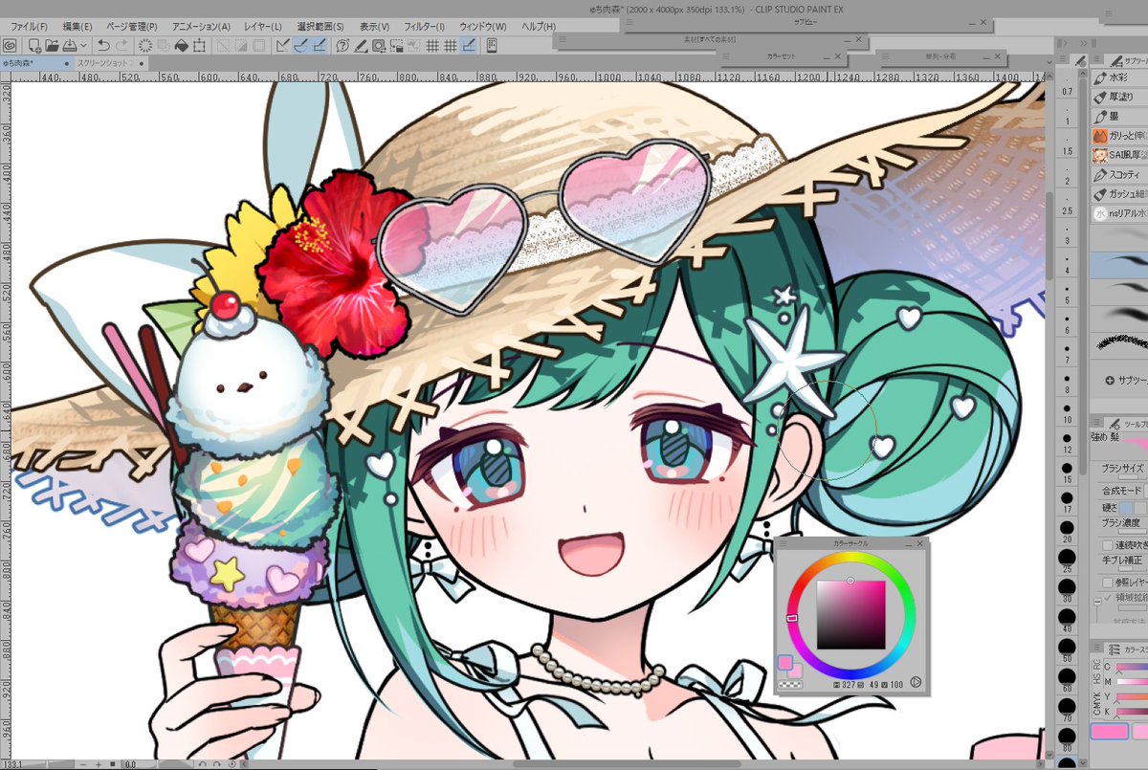The width and height of the screenshot is (1148, 770).
Task: Toggle Snap to ruler
Action: pyautogui.click(x=280, y=45)
